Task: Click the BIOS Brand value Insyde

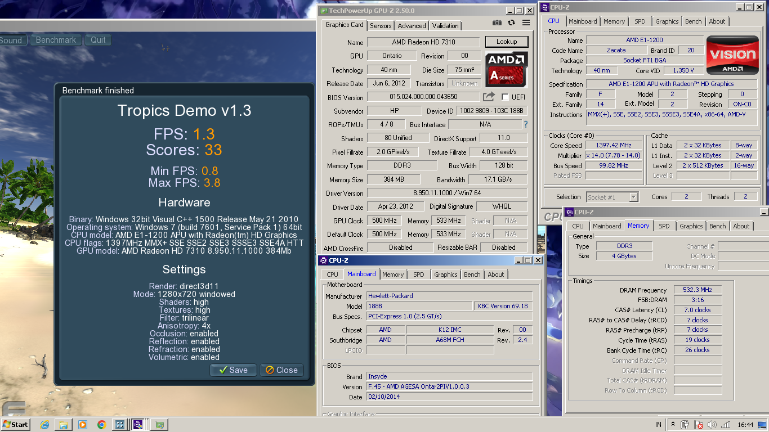Action: coord(450,376)
